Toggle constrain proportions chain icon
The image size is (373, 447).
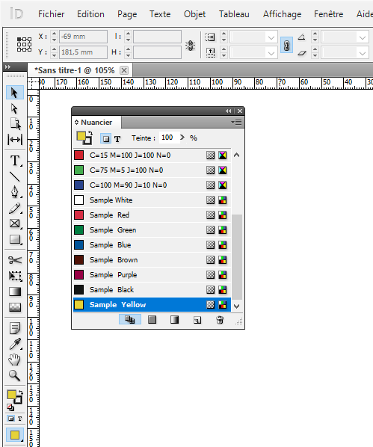pos(286,45)
